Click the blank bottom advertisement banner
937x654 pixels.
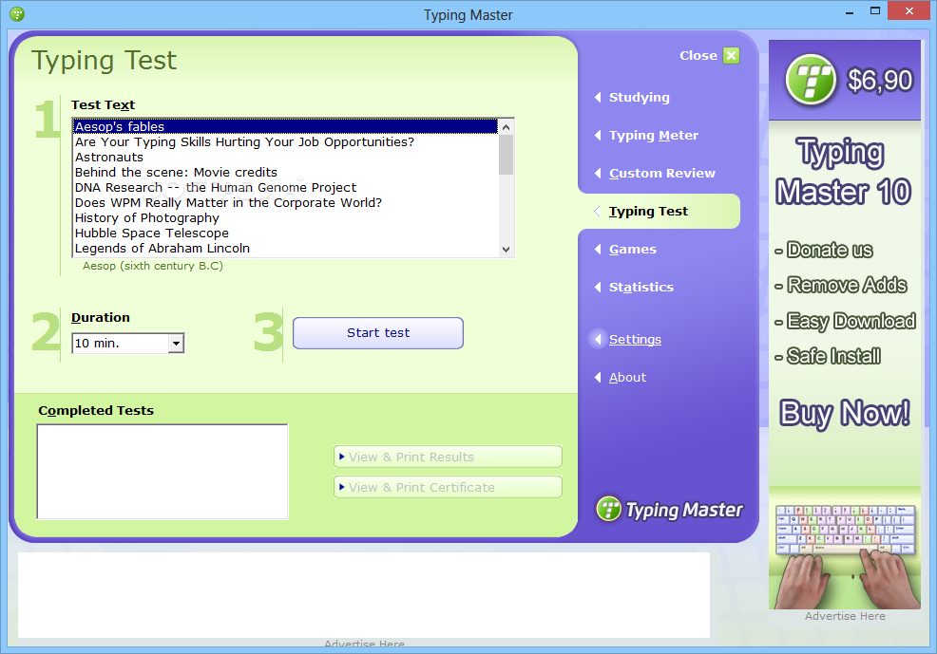pos(364,595)
